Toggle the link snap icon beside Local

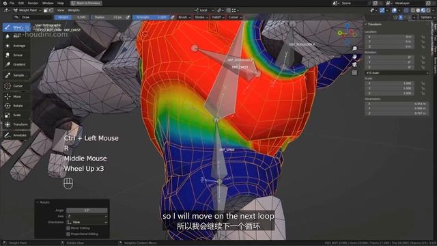[x=220, y=10]
